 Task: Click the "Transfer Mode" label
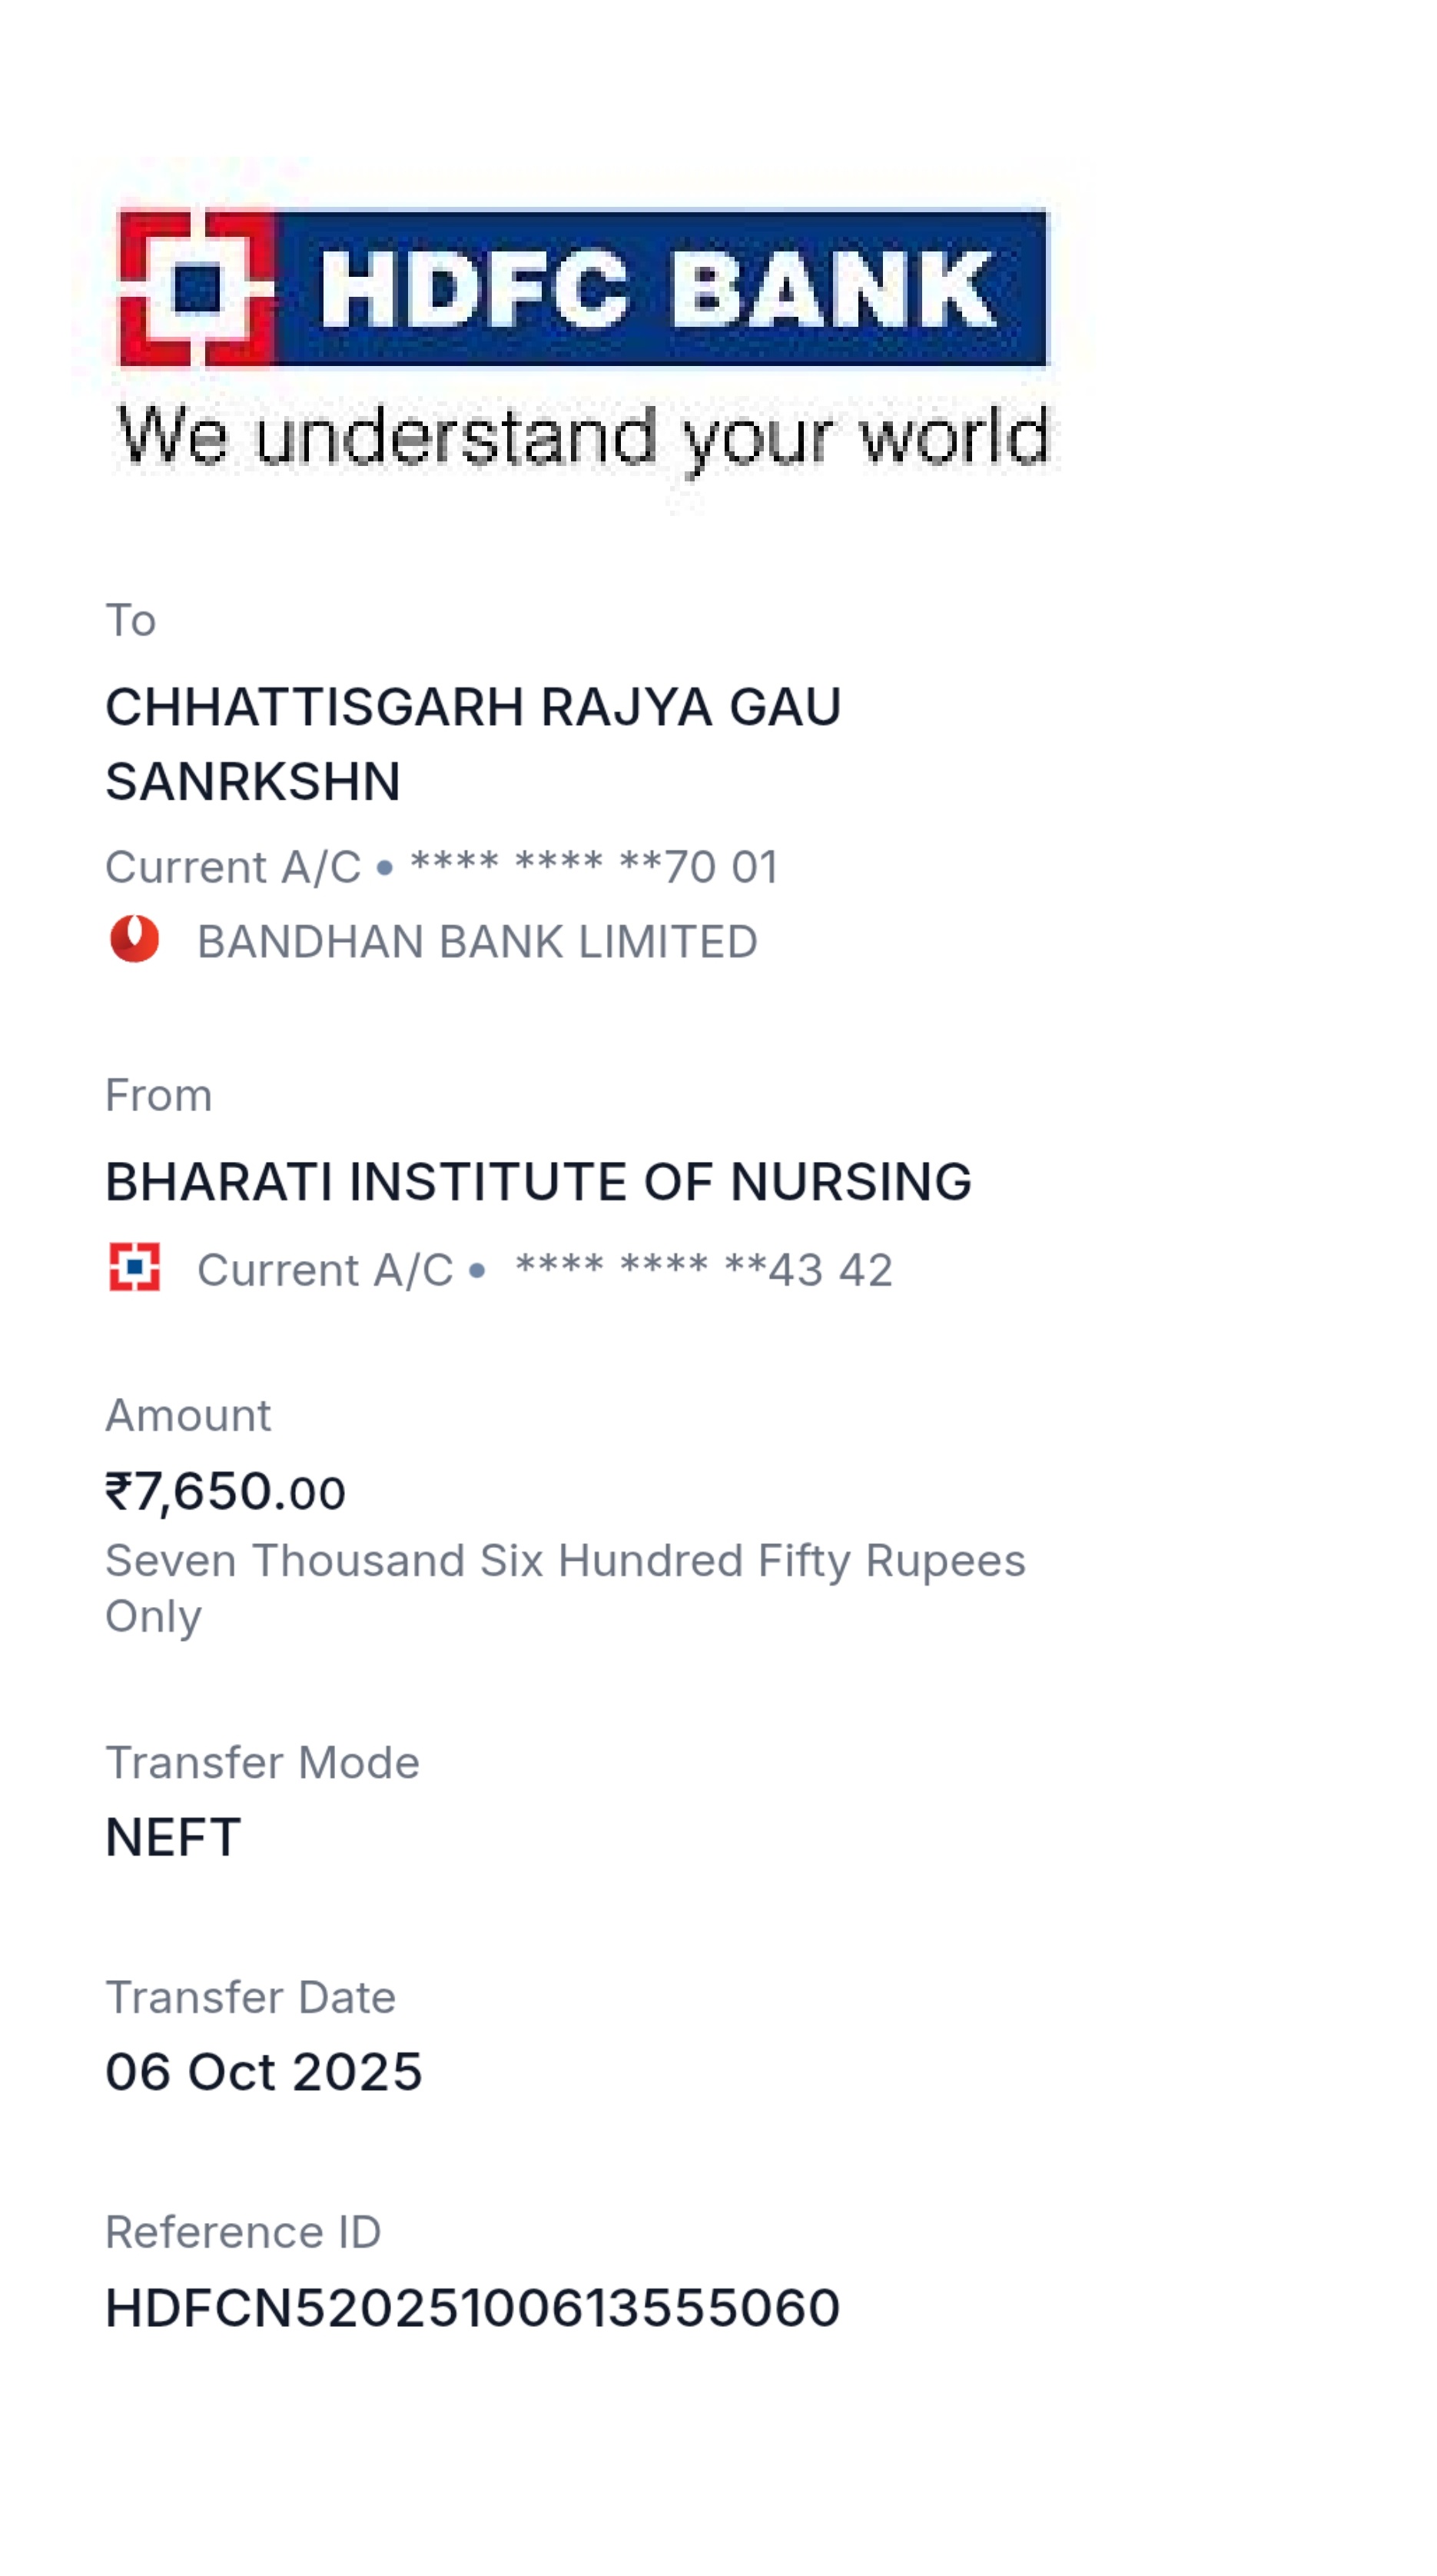(x=262, y=1762)
